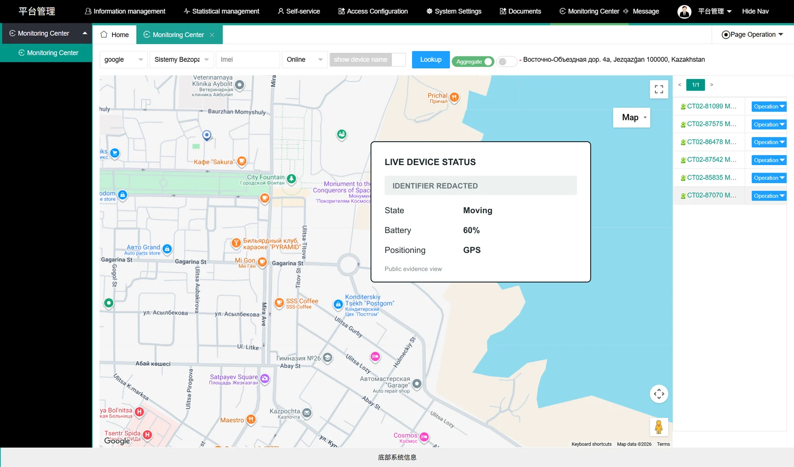Click the Veterinarnaya Klinika Aybolit marker
The width and height of the screenshot is (794, 467).
click(x=240, y=85)
